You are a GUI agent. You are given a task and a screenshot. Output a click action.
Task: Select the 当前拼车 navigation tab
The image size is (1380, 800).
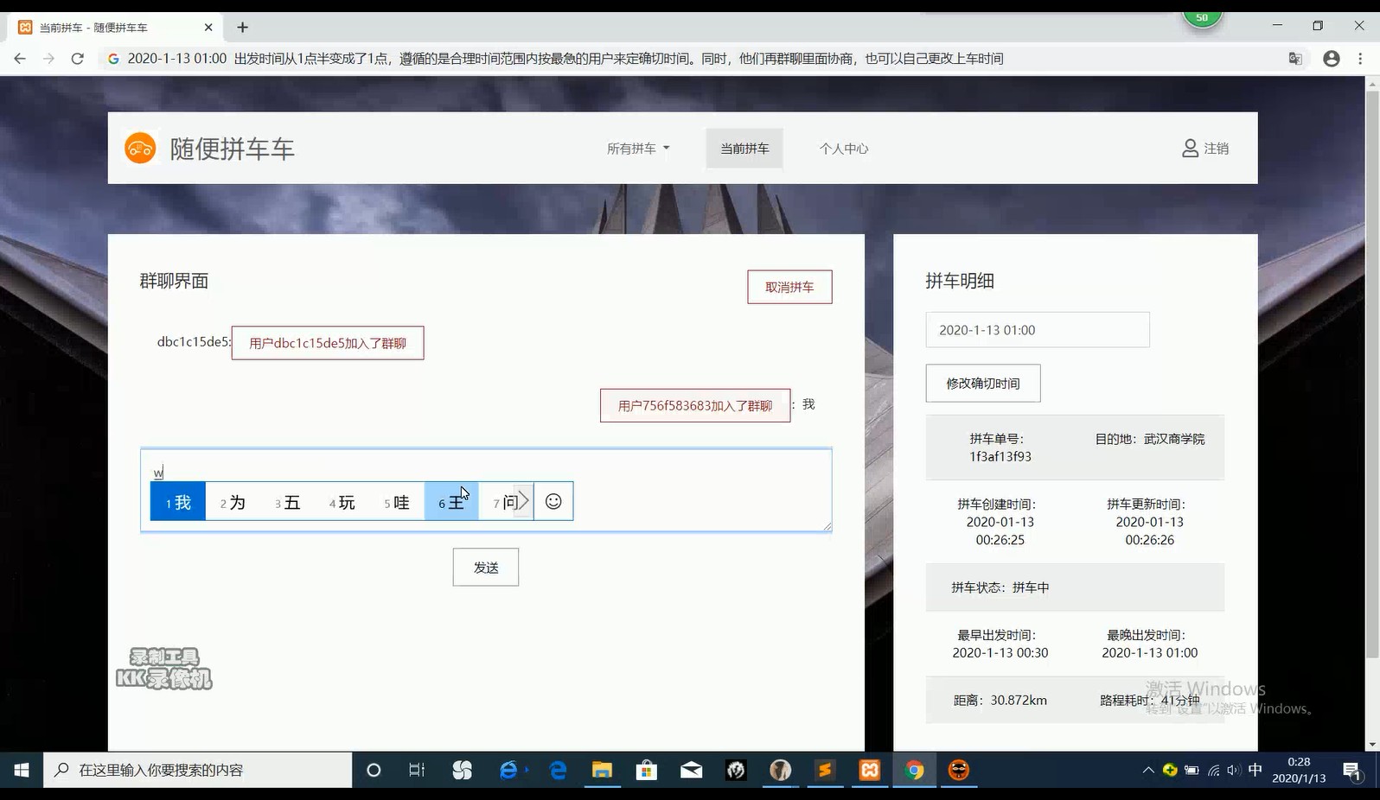point(744,149)
